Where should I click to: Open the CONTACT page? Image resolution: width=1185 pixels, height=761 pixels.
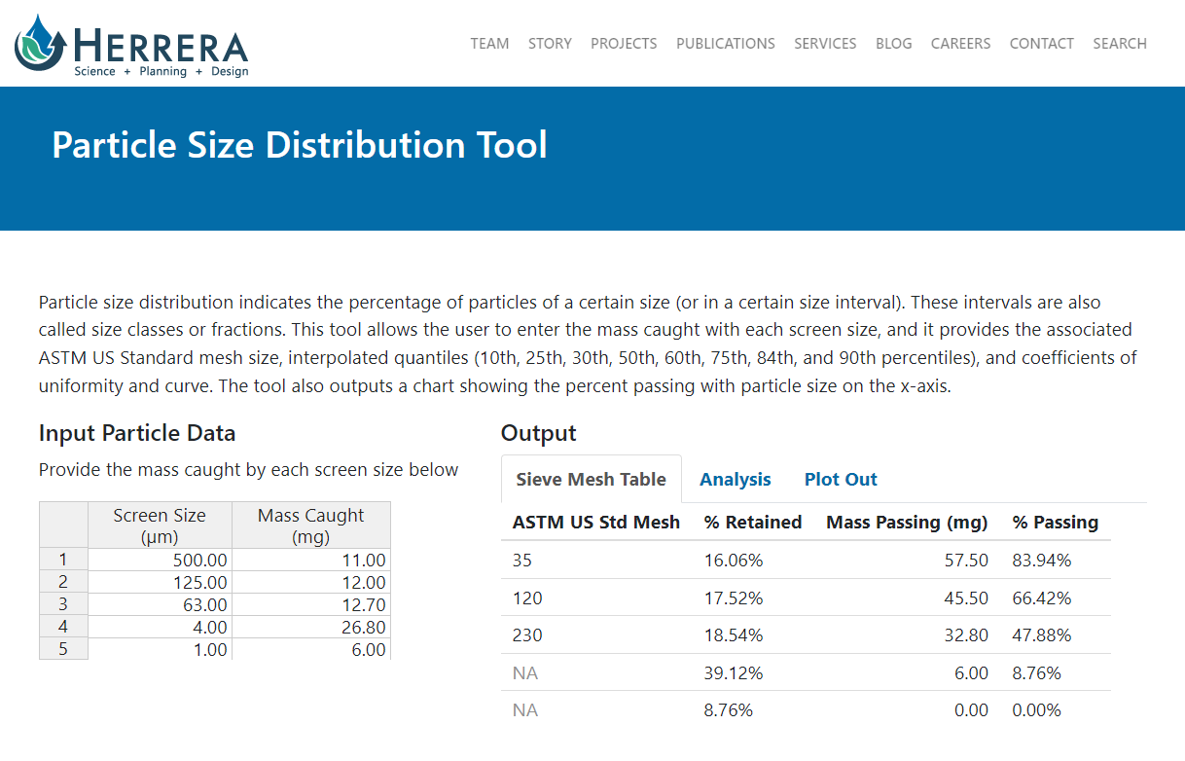(x=1041, y=43)
